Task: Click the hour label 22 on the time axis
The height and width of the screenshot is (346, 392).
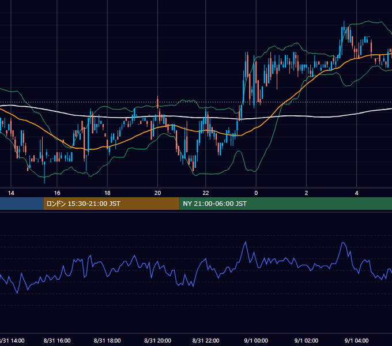Action: point(205,193)
